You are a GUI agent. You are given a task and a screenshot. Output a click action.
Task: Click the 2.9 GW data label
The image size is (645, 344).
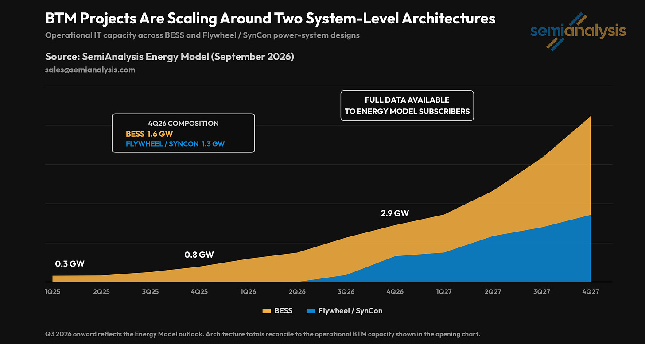pyautogui.click(x=395, y=213)
